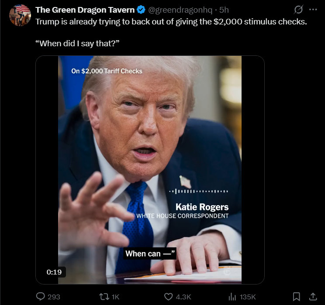Click the blue verified badge
This screenshot has width=325, height=305.
point(141,10)
